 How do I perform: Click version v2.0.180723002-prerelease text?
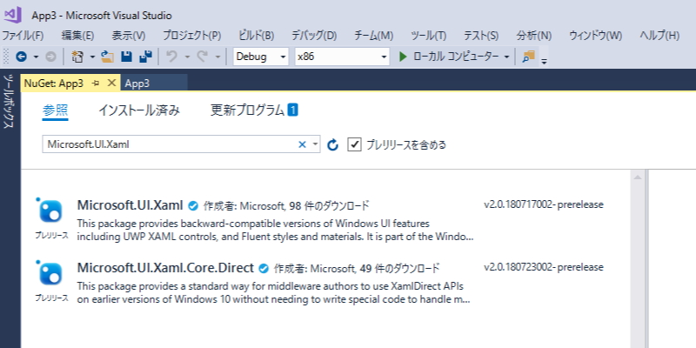[x=544, y=267]
